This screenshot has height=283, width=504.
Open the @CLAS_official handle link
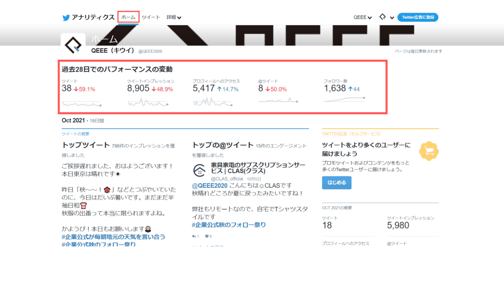tap(227, 179)
